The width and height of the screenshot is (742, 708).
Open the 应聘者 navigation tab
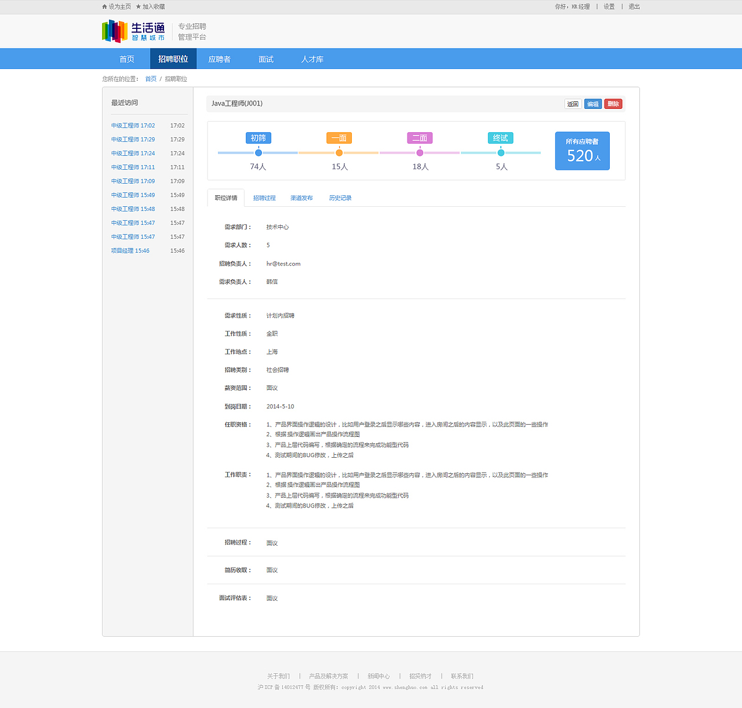220,59
